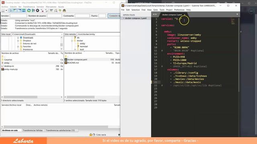Select the local Carpetas folder

tap(8, 60)
